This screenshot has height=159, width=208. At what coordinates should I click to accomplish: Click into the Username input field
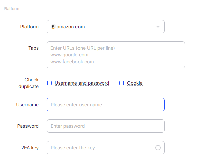click(105, 105)
